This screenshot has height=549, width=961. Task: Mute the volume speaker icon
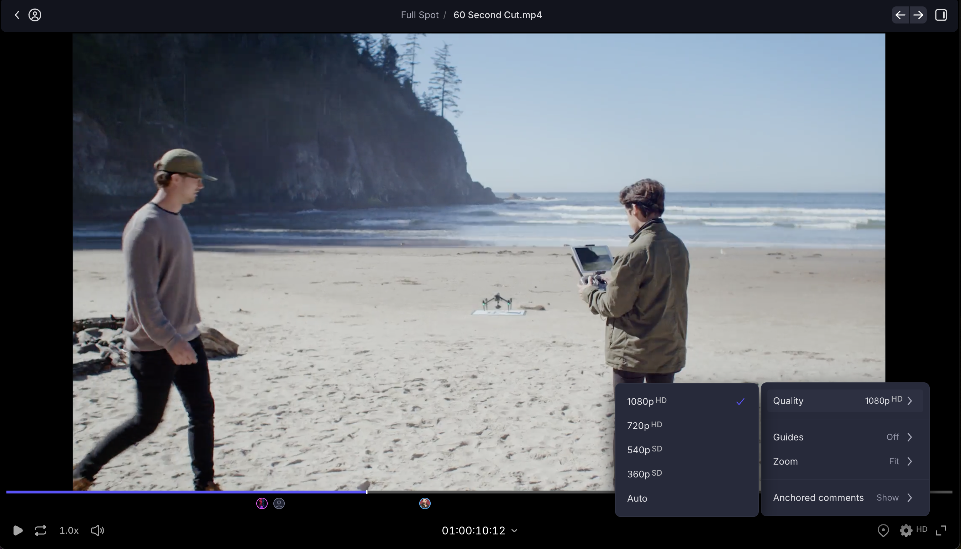pos(97,530)
